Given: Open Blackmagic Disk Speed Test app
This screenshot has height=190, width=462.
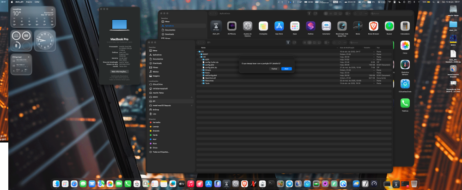Looking at the screenshot, I should [342, 26].
